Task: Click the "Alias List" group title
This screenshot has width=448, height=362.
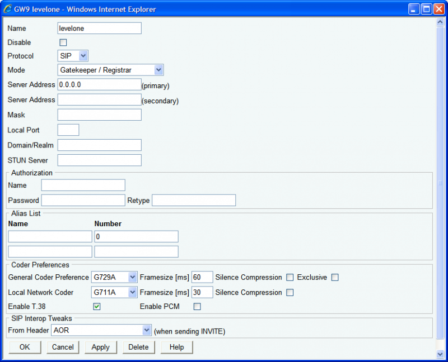Action: pyautogui.click(x=26, y=213)
